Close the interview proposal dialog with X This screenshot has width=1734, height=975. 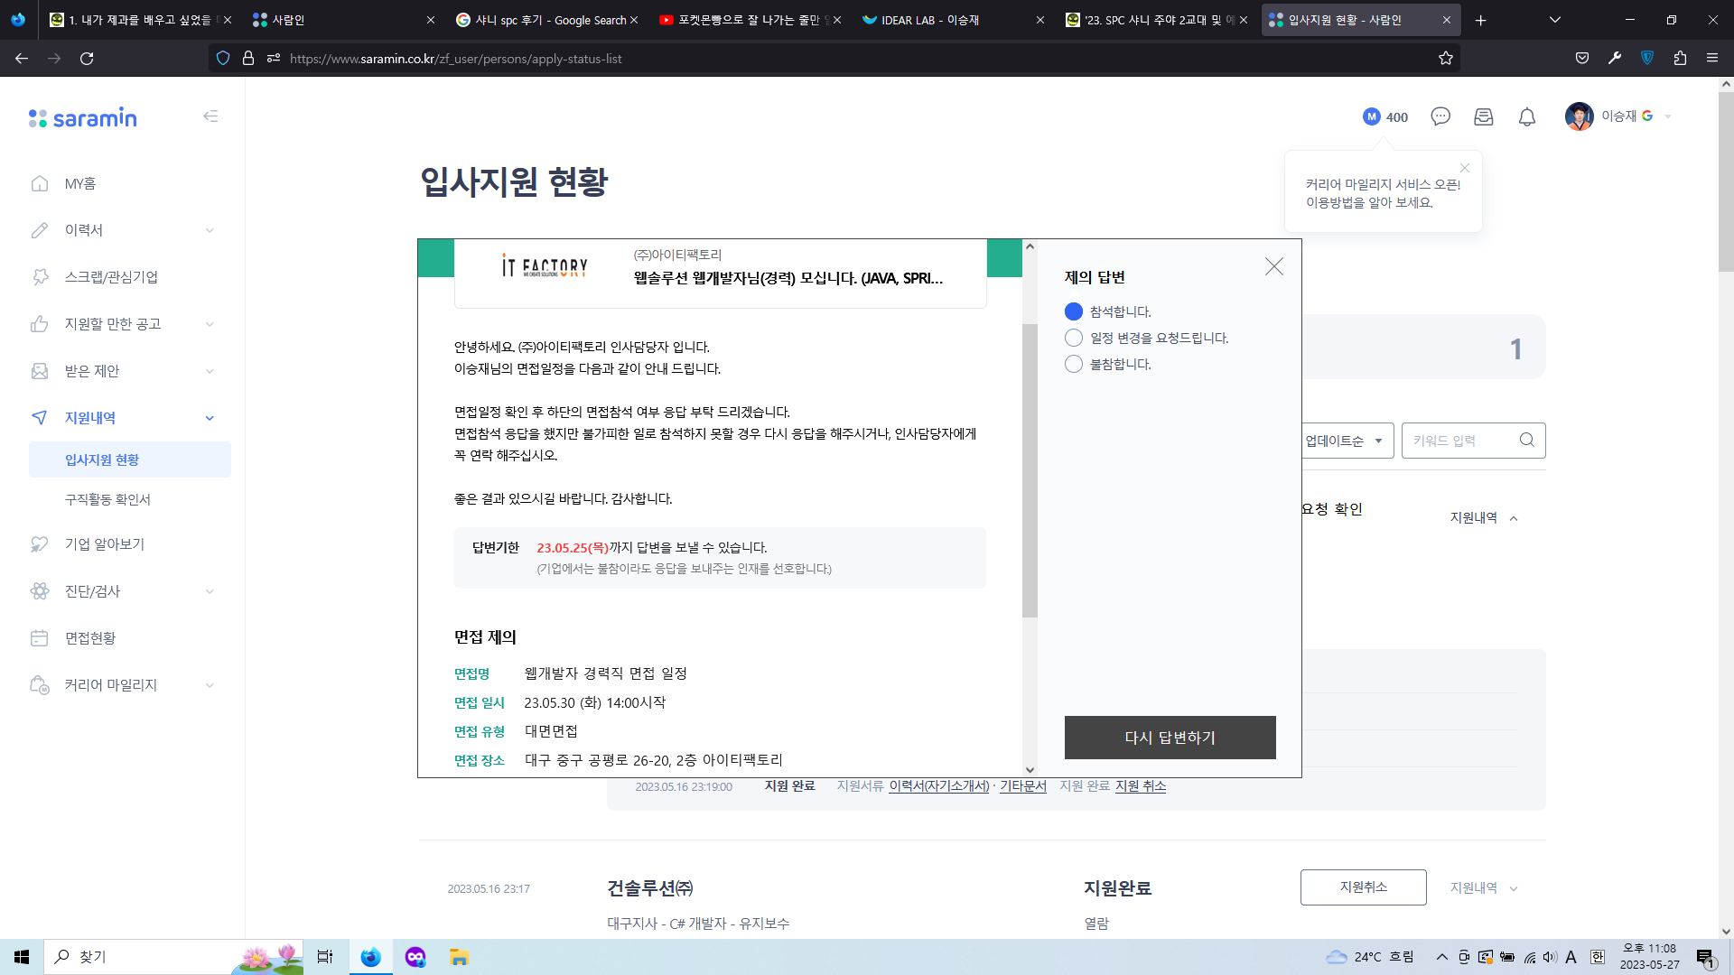point(1273,266)
